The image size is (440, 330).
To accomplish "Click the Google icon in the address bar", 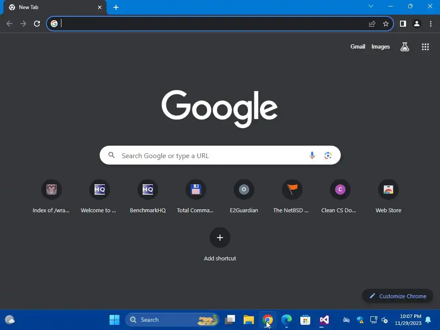I will (54, 24).
